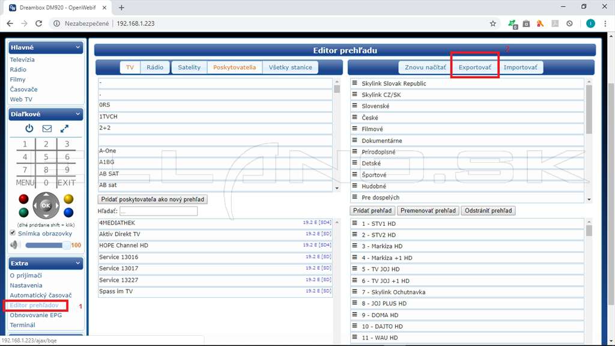615x346 pixels.
Task: Click remote EXIT key
Action: pos(67,183)
